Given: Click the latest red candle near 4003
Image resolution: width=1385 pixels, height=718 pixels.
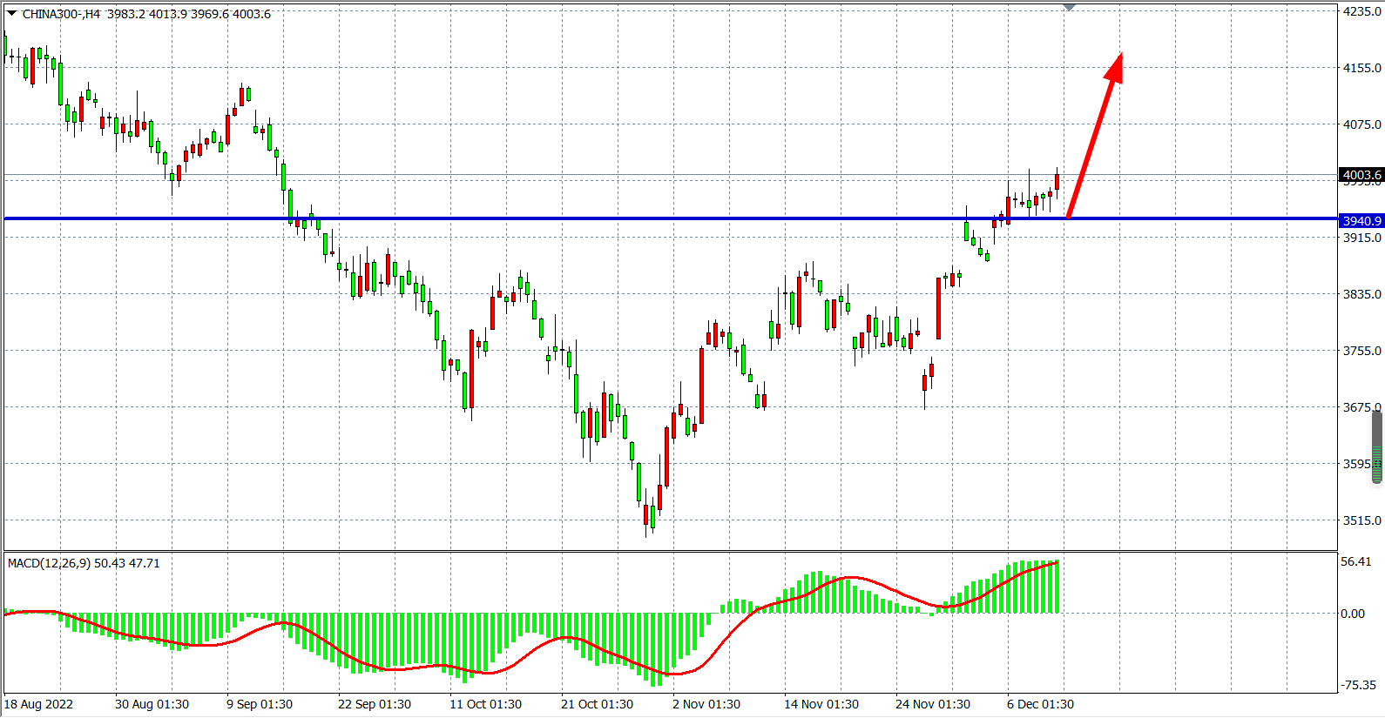Looking at the screenshot, I should point(1057,181).
